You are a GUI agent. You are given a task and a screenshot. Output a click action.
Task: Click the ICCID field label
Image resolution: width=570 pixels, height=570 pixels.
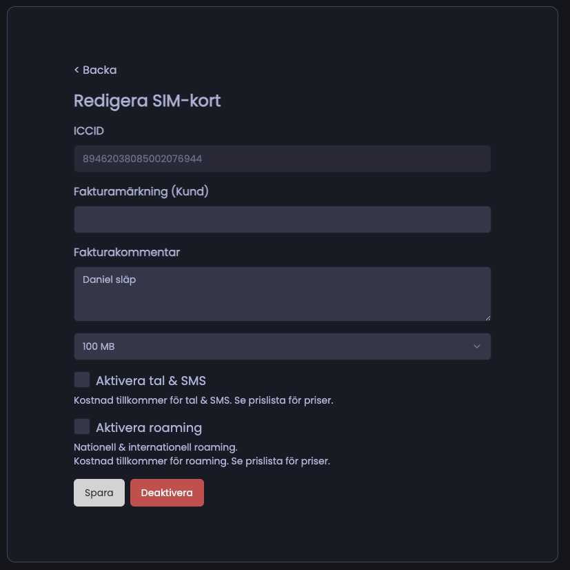point(89,130)
